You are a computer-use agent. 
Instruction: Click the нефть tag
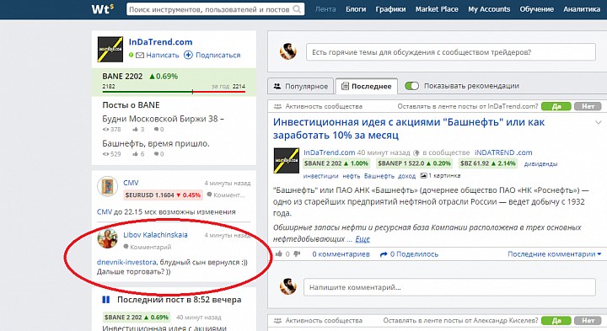pyautogui.click(x=351, y=176)
